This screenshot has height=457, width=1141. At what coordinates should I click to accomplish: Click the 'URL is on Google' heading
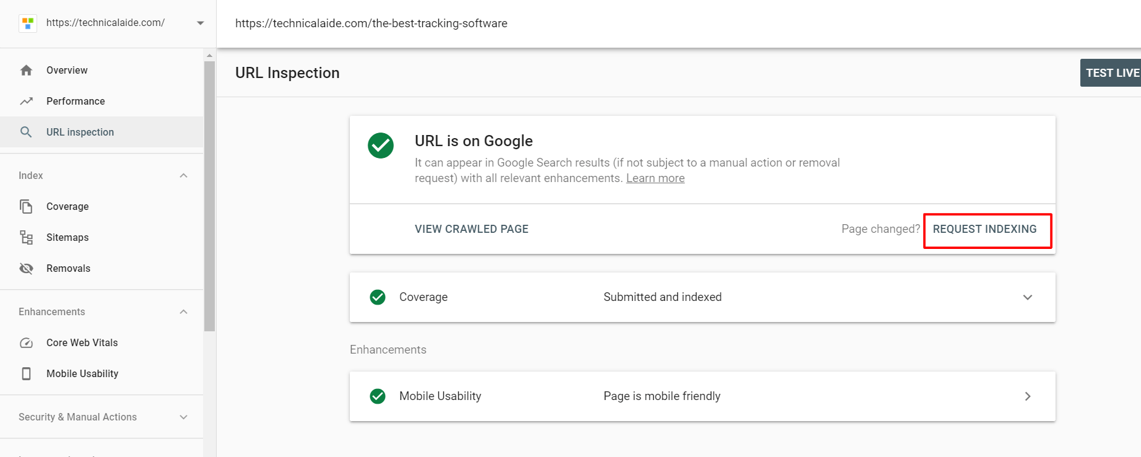[x=474, y=141]
